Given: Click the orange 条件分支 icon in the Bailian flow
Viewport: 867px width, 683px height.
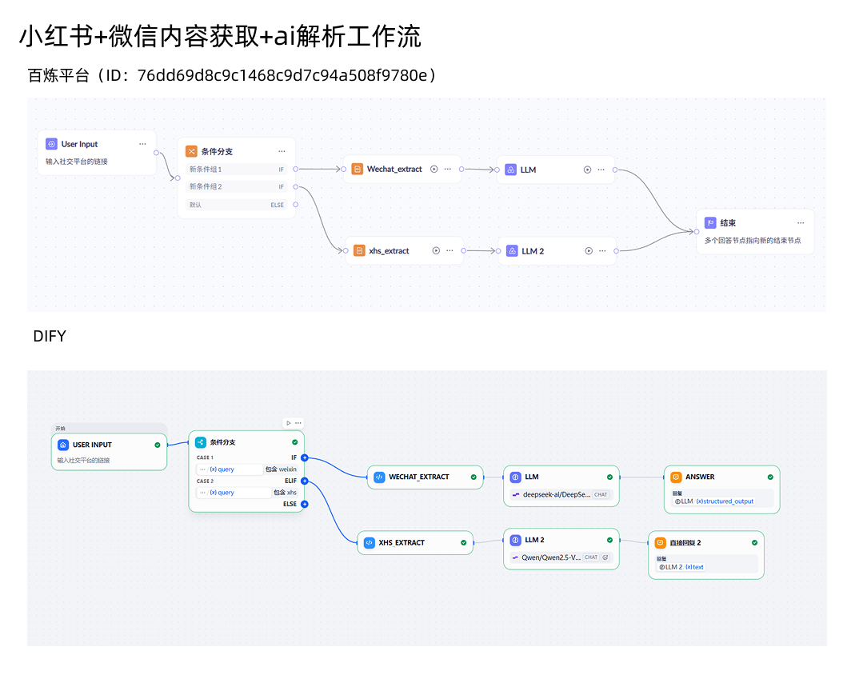Looking at the screenshot, I should click(191, 151).
